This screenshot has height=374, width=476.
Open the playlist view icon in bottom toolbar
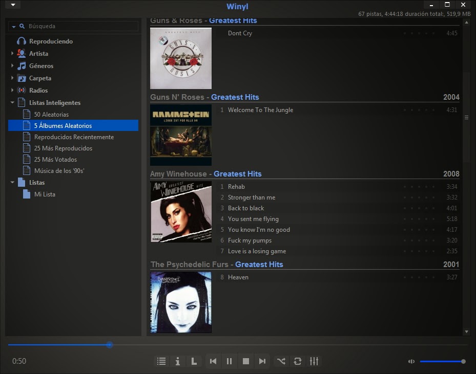(x=161, y=361)
